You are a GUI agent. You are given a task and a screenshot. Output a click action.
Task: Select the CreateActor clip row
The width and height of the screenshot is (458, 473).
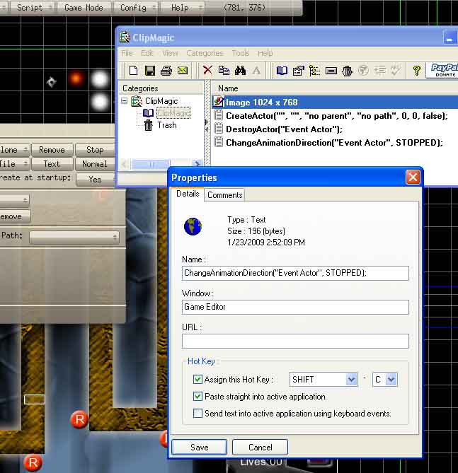pyautogui.click(x=335, y=116)
